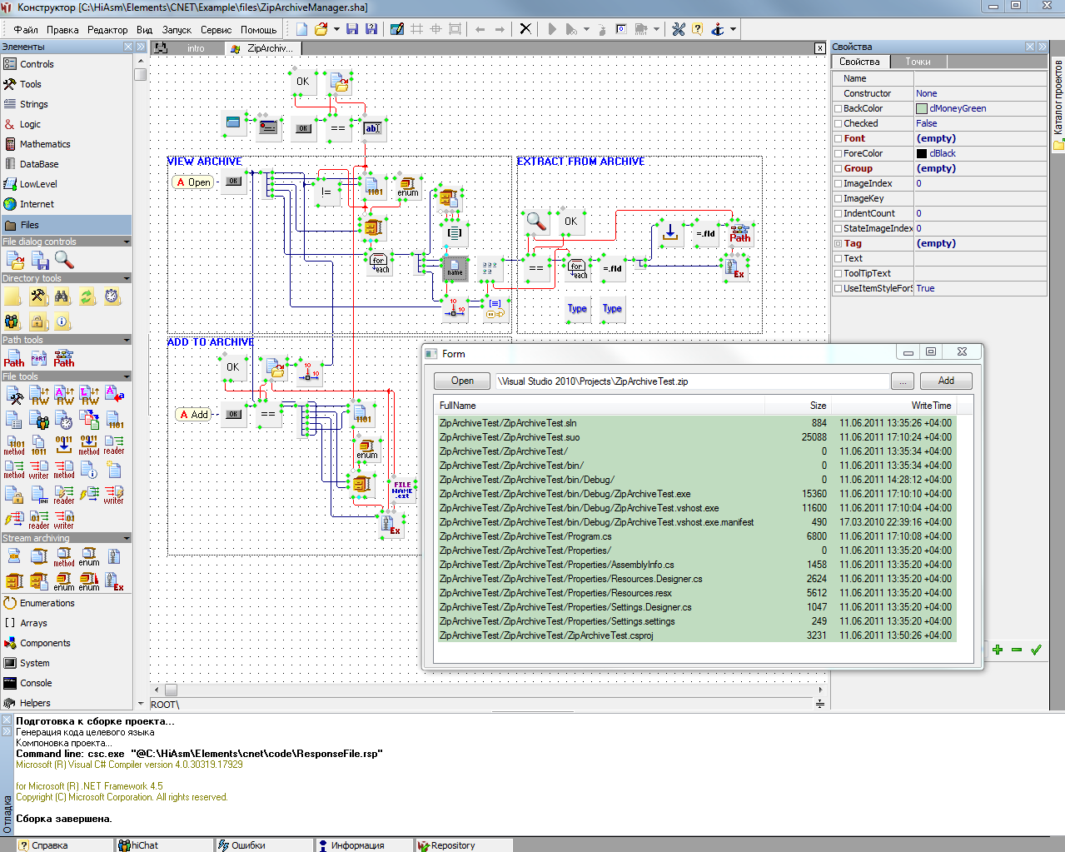
Task: Click the New document toolbar icon
Action: coord(301,29)
